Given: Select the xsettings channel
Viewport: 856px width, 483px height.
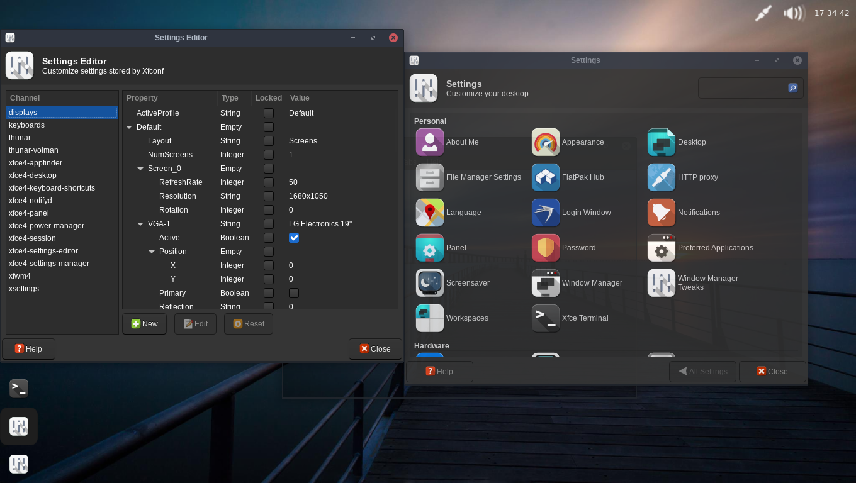Looking at the screenshot, I should pos(62,289).
